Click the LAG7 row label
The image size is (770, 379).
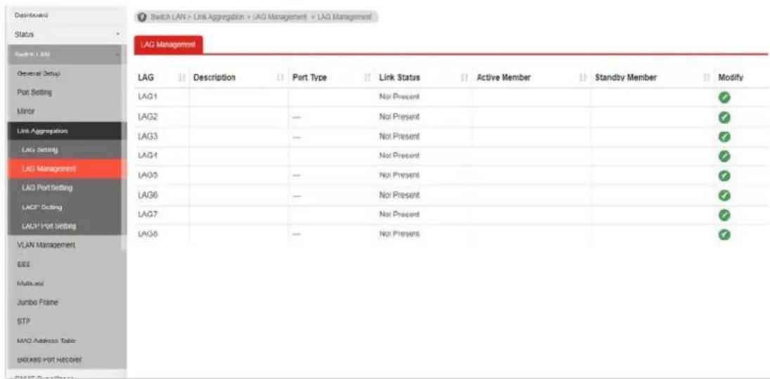[x=148, y=214]
